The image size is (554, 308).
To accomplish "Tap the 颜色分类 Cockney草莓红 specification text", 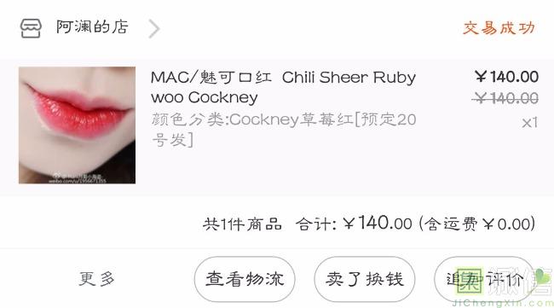I will click(x=284, y=130).
